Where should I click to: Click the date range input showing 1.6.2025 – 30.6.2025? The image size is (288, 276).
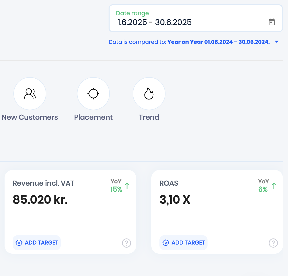click(x=154, y=22)
